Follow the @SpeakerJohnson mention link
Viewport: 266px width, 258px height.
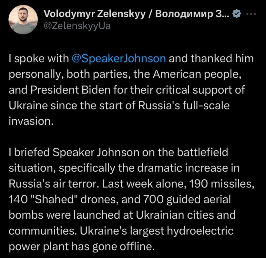click(119, 58)
